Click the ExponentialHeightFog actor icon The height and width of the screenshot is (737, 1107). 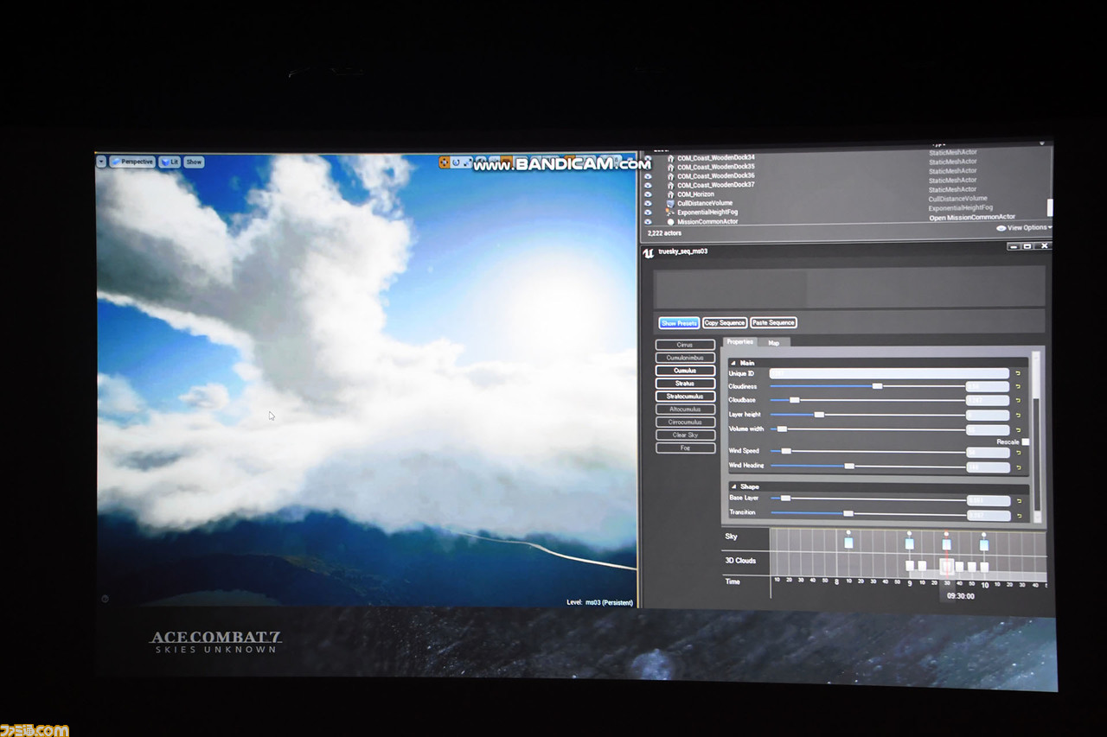[x=669, y=212]
